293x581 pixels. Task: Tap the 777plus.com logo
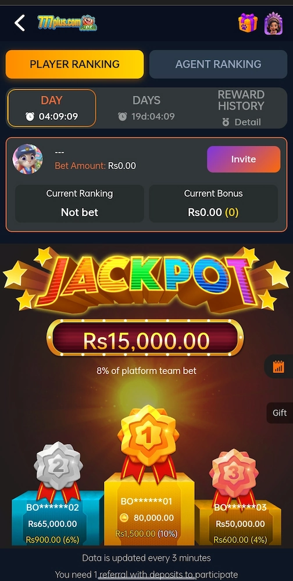(67, 23)
